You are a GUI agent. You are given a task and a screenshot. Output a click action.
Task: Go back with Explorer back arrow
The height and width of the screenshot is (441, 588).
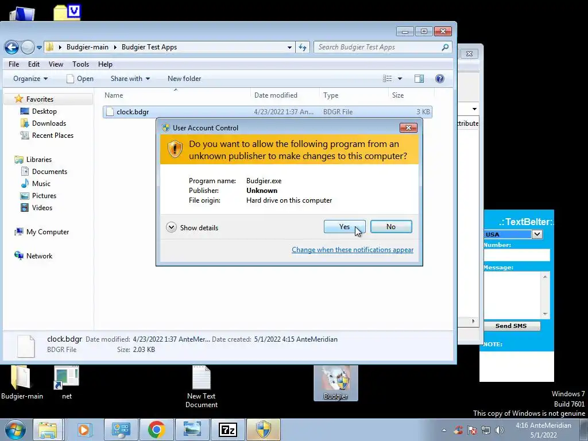11,47
